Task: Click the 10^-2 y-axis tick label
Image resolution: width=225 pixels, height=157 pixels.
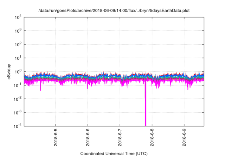Action: 18,99
